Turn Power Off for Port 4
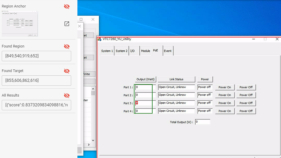The width and height of the screenshot is (281, 158). coord(246,111)
